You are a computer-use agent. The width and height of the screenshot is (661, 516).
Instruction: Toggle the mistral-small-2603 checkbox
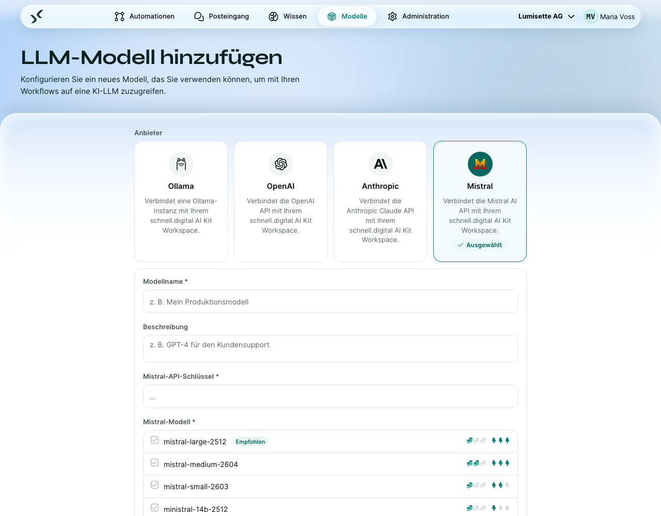(x=154, y=485)
